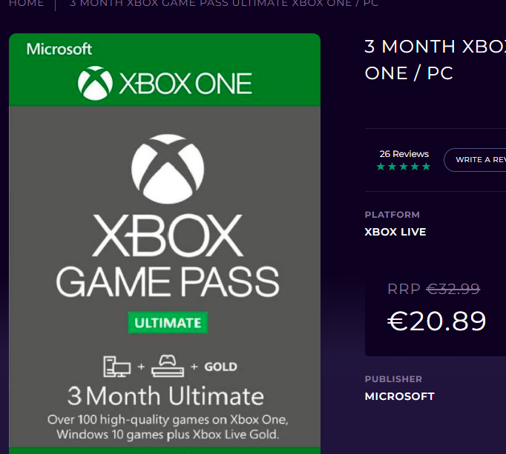Click the MICROSOFT publisher name
506x454 pixels.
point(399,396)
